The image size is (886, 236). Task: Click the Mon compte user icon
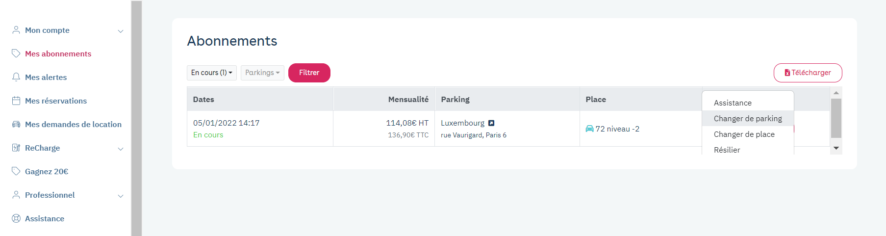tap(16, 30)
